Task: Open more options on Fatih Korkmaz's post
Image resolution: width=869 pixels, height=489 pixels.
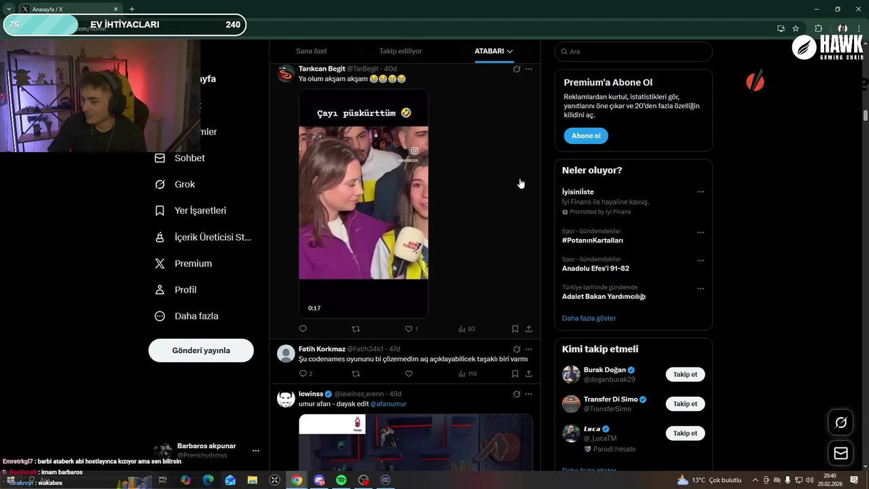Action: tap(529, 349)
